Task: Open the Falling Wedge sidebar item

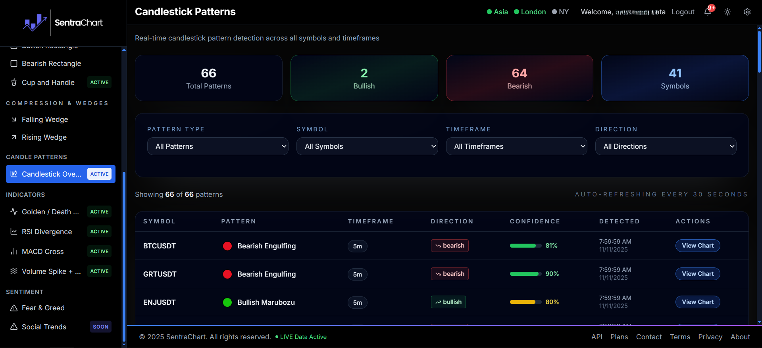Action: point(61,119)
